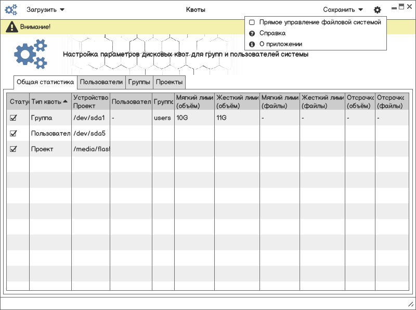Select the /media/flash device cell

(90, 149)
